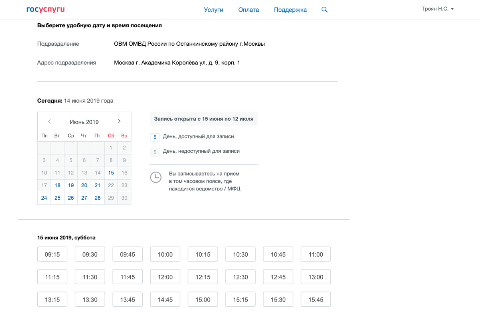The width and height of the screenshot is (481, 314).
Task: Select June 24 calendar date
Action: coord(44,198)
